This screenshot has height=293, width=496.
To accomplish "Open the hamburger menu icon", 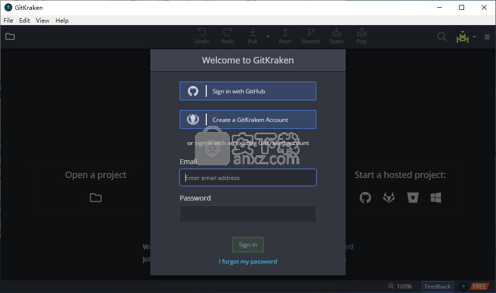I will pos(487,37).
